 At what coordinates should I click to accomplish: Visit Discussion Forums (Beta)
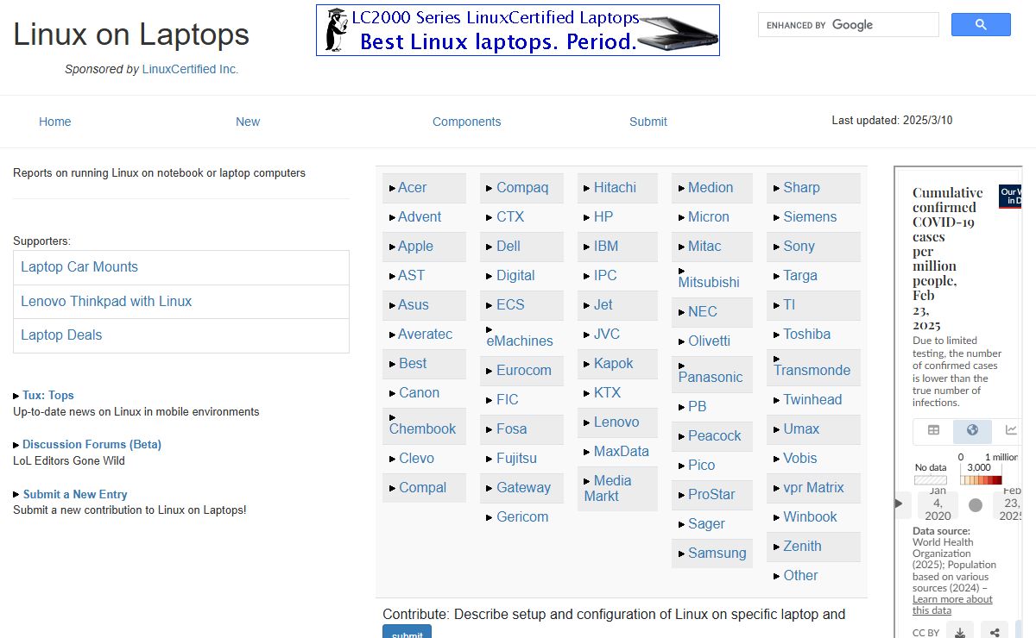[92, 445]
